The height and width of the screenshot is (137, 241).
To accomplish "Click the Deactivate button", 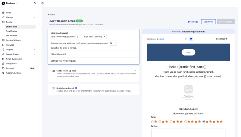I will point(208,22).
